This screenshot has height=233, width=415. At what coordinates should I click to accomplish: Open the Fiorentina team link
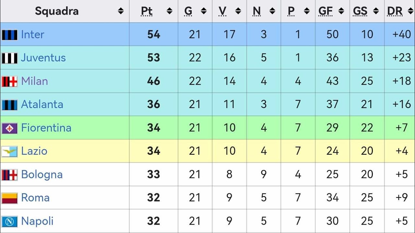point(46,128)
